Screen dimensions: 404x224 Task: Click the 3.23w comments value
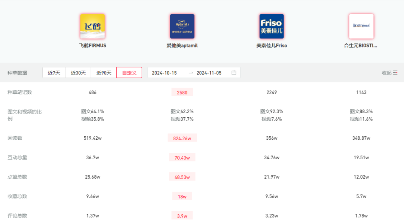click(272, 215)
